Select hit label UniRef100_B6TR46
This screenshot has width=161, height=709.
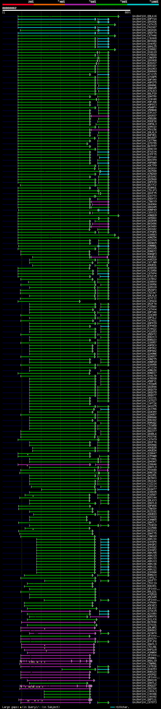point(144,622)
